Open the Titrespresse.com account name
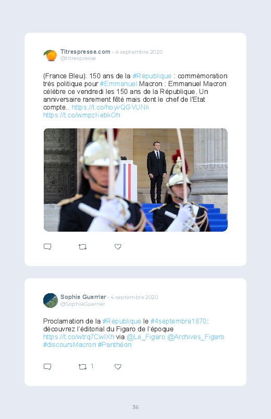Viewport: 271px width, 419px height. pyautogui.click(x=85, y=52)
